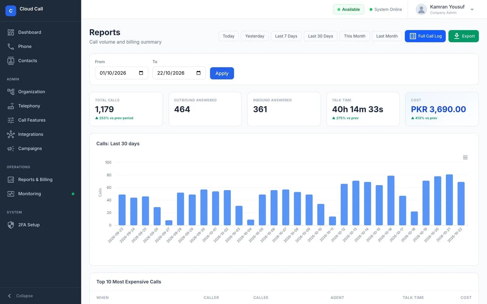The width and height of the screenshot is (487, 304).
Task: Click the Integrations hub icon
Action: pyautogui.click(x=11, y=134)
